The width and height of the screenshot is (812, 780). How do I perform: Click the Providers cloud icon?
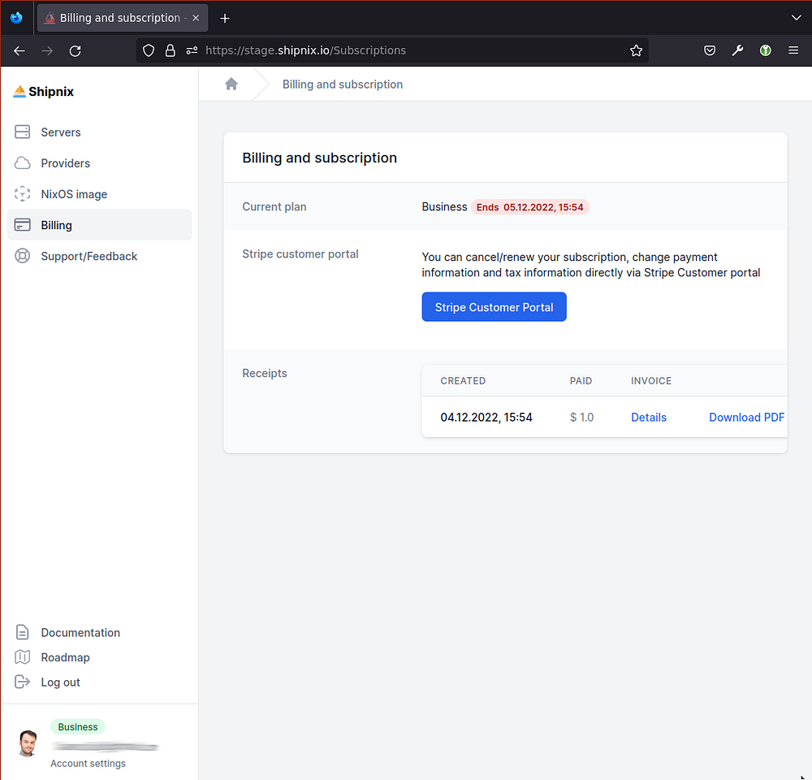22,163
